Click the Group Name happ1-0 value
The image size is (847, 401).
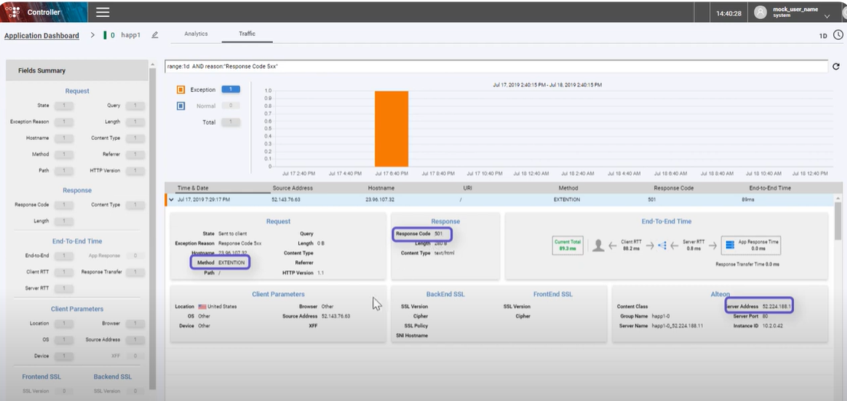[x=661, y=316]
